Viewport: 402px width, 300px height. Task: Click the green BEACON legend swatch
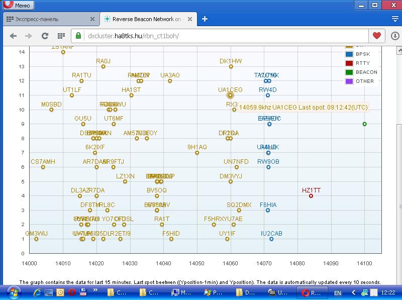coord(349,72)
